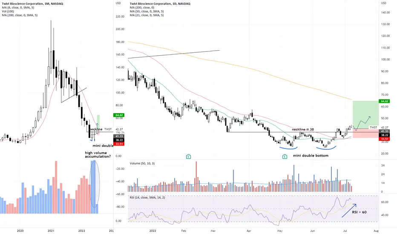Click the TWST ticker tag on monthly chart
Viewport: 397px width, 234px height.
point(108,129)
